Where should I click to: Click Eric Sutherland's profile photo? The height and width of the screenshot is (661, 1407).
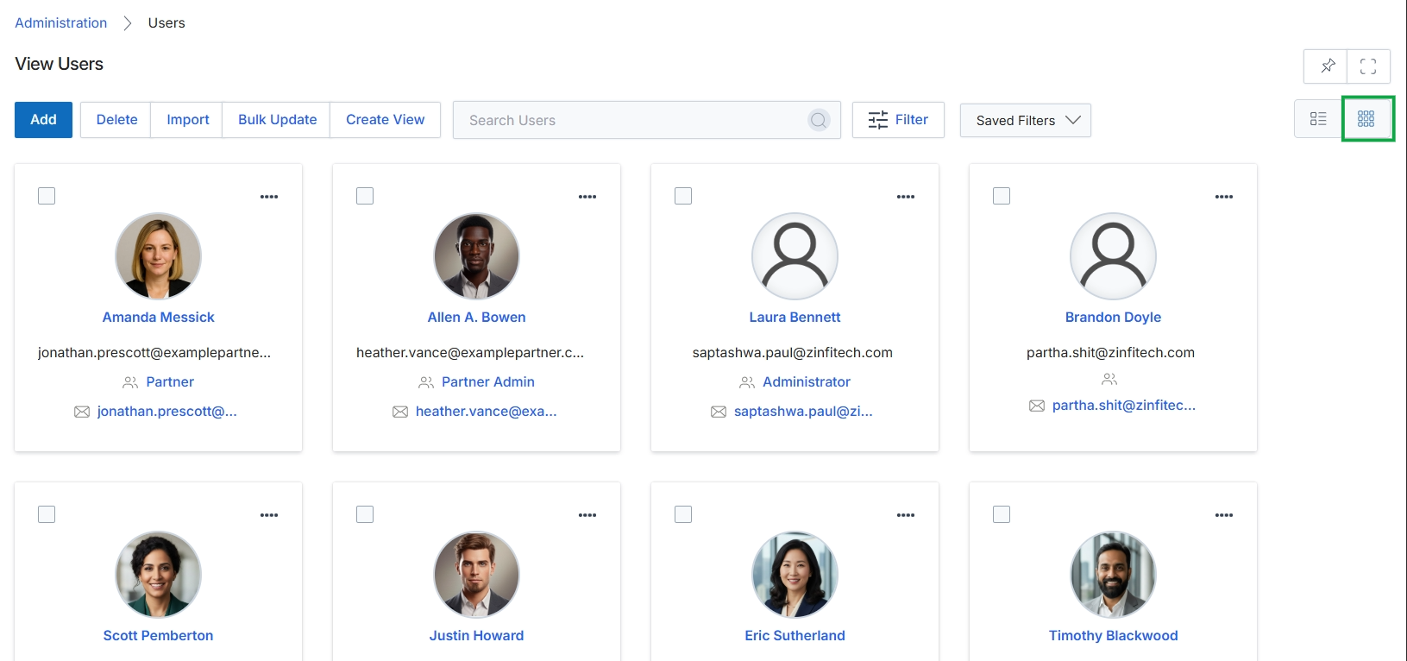[x=795, y=575]
